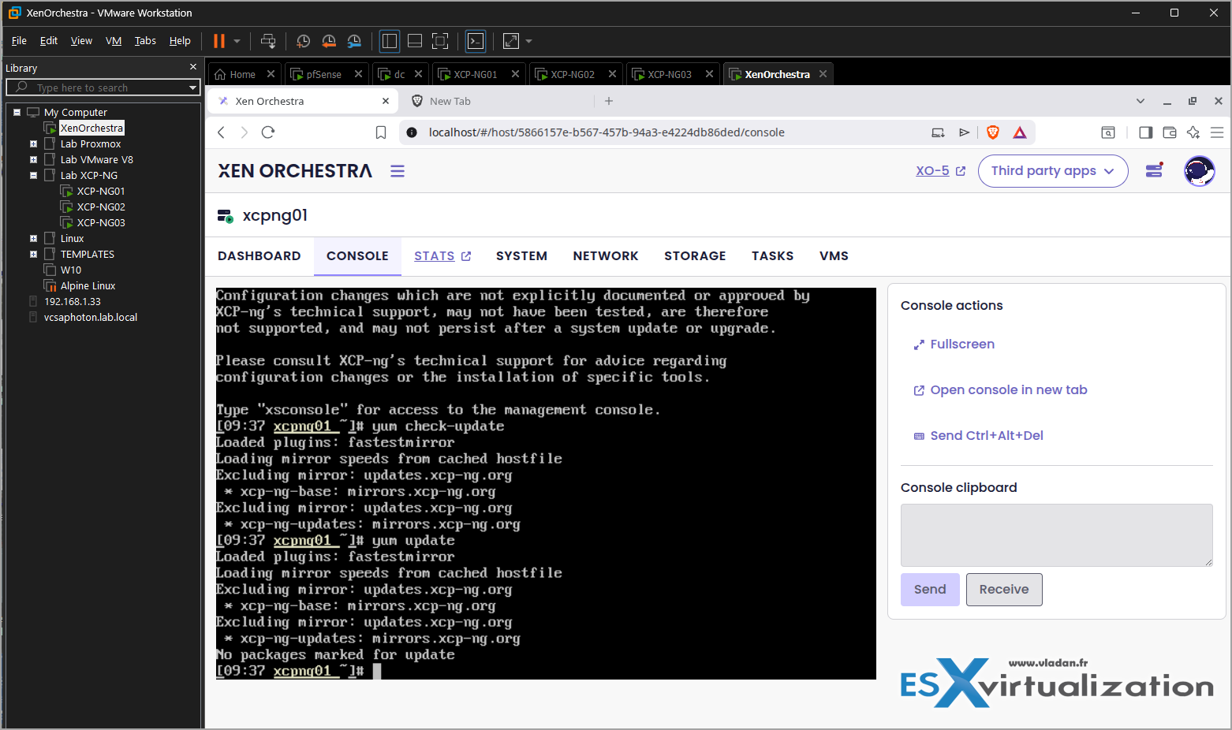Click the Console clipboard text area
This screenshot has width=1232, height=730.
click(1056, 534)
